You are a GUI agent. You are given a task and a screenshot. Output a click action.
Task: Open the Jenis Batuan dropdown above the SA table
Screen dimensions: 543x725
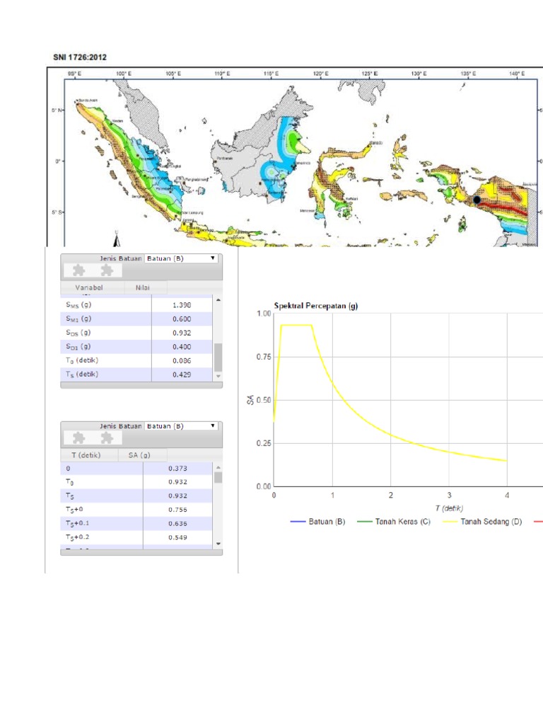[182, 426]
